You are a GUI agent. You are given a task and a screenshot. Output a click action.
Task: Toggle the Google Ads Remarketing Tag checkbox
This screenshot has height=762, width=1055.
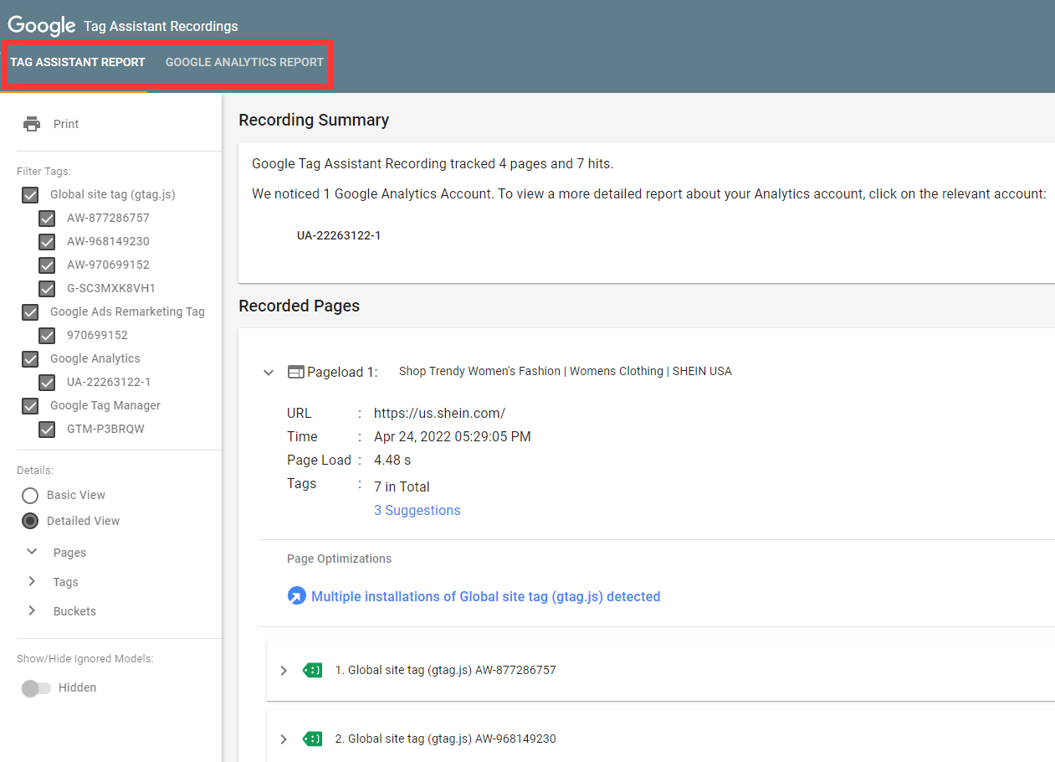point(30,311)
